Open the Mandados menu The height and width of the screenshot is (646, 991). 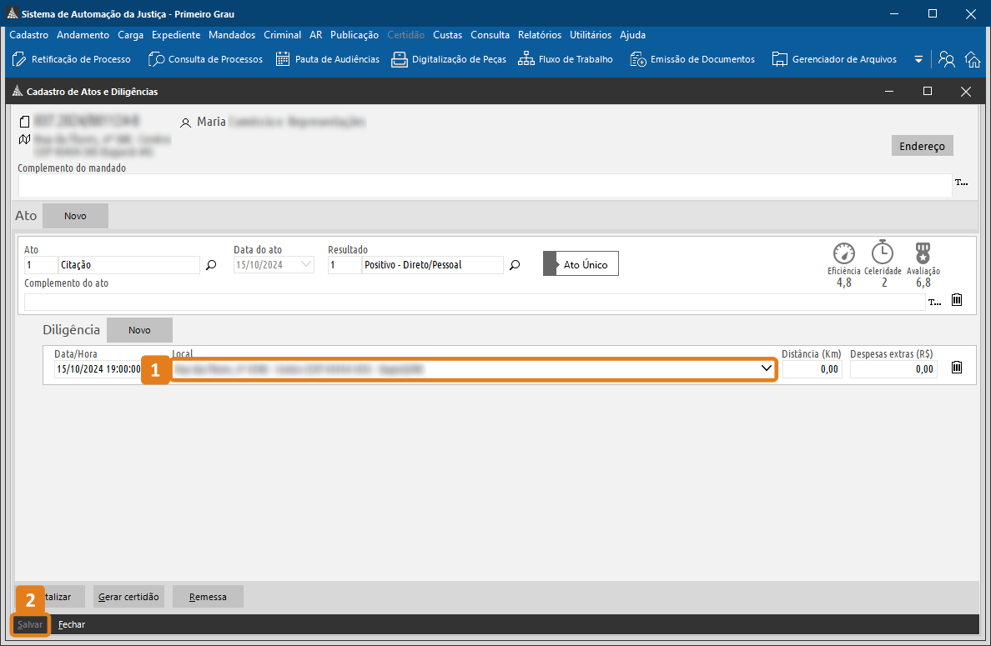tap(232, 35)
